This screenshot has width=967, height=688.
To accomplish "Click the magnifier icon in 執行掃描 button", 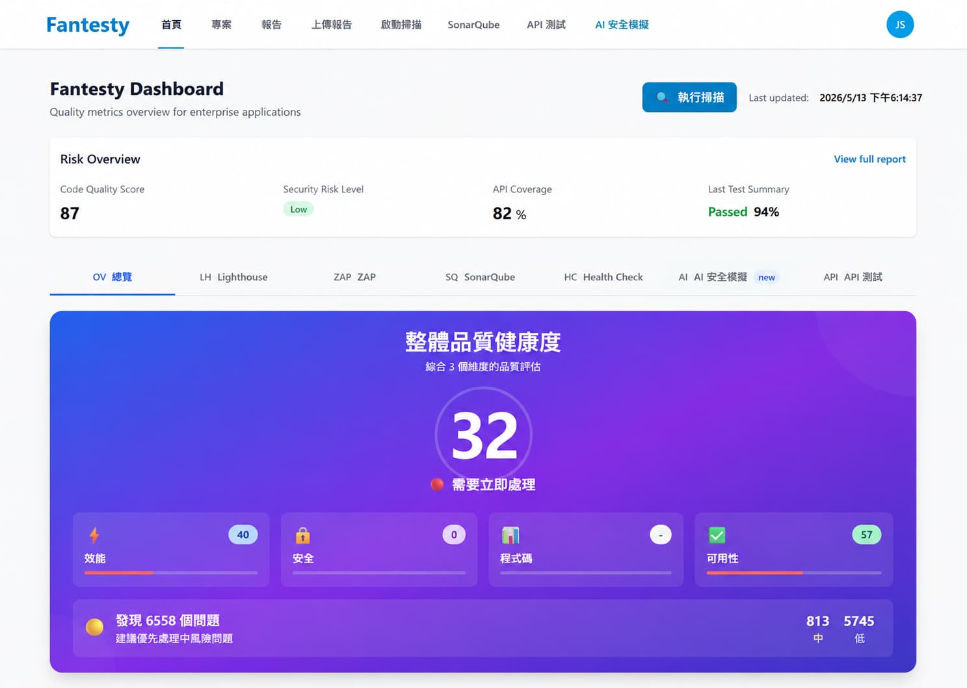I will pos(662,98).
